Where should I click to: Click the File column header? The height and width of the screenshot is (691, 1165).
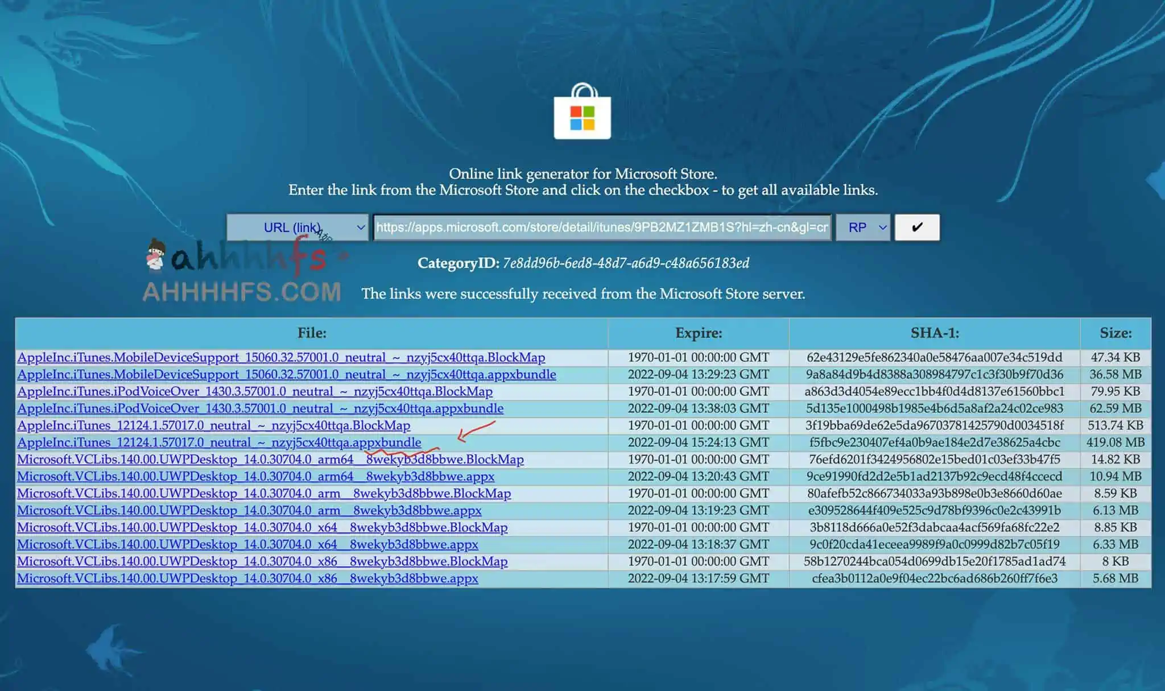(312, 333)
